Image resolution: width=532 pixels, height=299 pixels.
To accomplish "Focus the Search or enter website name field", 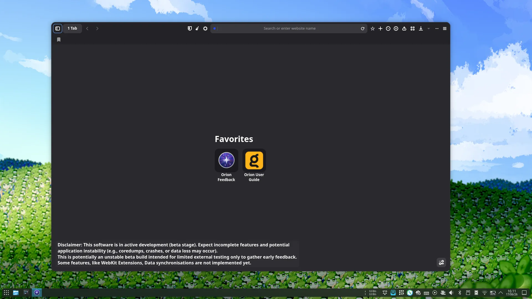I will coord(289,29).
